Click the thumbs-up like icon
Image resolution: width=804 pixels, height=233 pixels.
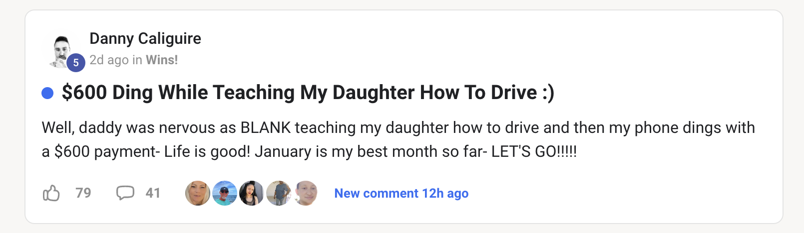tap(51, 193)
